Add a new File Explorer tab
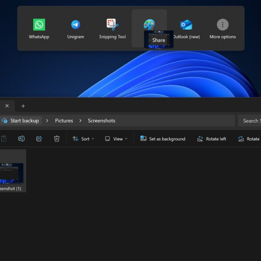This screenshot has width=261, height=261. coord(23,106)
